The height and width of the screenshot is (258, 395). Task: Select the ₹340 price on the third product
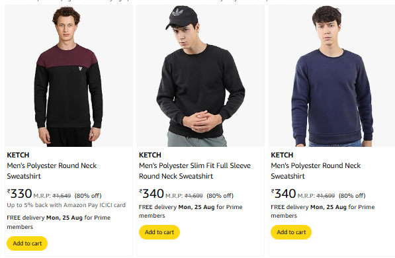283,194
